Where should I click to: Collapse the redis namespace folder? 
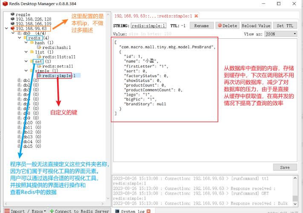tap(20, 37)
